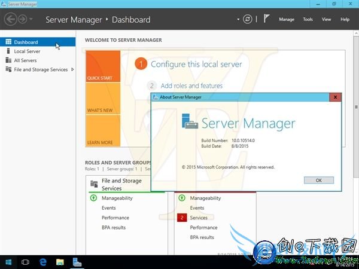Viewport: 359px width, 269px height.
Task: Open Manageability in the second server tile
Action: (x=205, y=198)
